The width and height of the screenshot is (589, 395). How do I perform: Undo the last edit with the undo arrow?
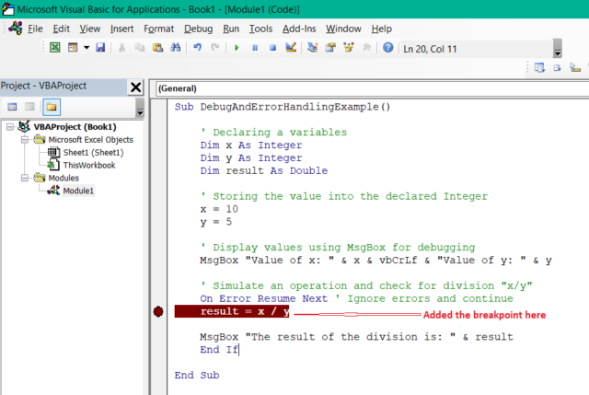click(197, 47)
